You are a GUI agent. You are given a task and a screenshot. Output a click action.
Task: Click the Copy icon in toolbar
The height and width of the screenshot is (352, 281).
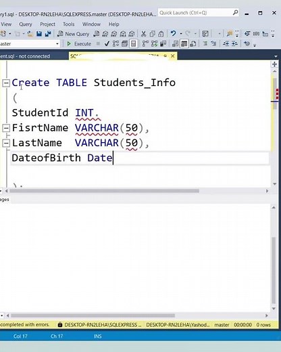(153, 34)
